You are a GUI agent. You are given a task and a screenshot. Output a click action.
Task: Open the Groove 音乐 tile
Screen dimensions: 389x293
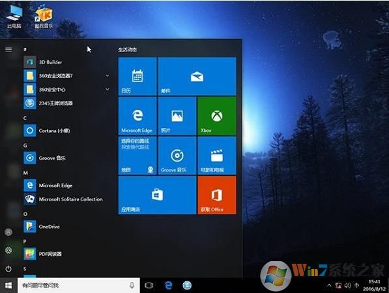click(177, 155)
